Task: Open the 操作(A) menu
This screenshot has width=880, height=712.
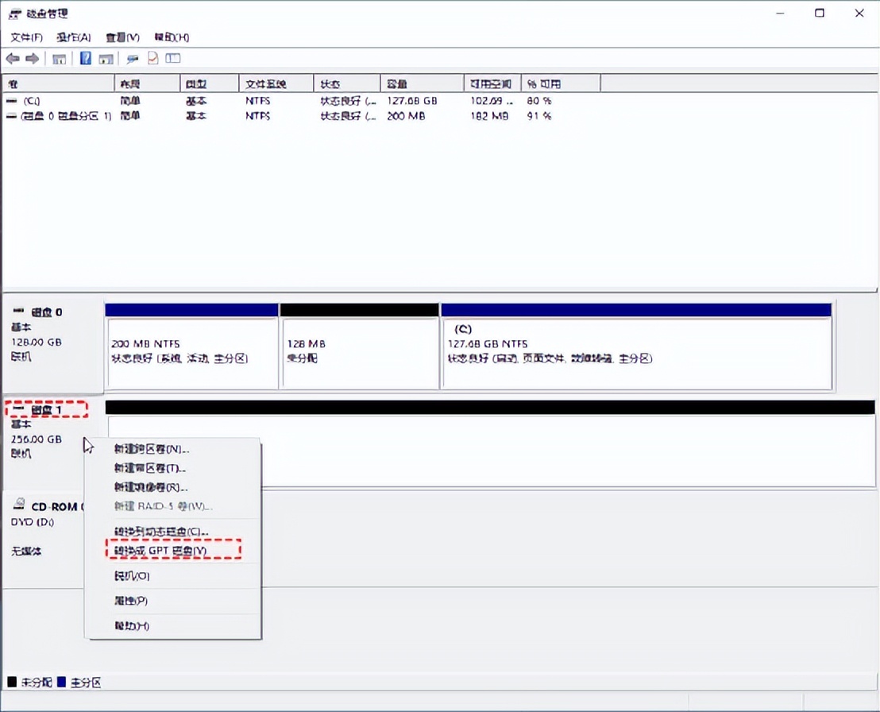Action: point(74,37)
